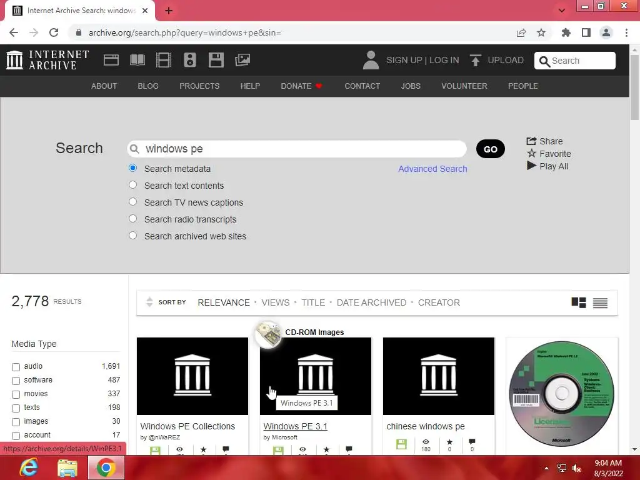Click the SIGN UP | LOG IN link
640x480 pixels.
[x=422, y=60]
